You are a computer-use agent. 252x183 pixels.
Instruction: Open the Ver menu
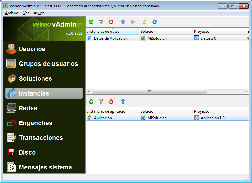click(x=26, y=13)
